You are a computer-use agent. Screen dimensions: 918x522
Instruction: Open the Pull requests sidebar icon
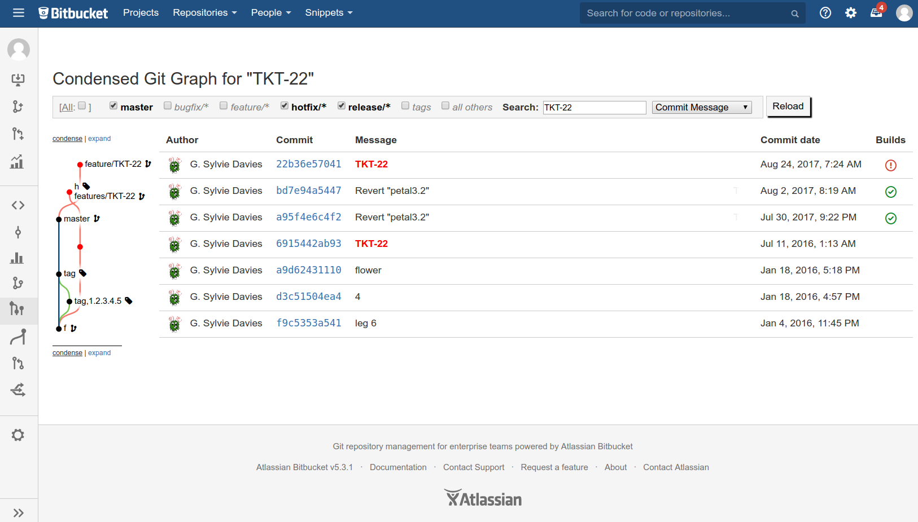pyautogui.click(x=18, y=363)
